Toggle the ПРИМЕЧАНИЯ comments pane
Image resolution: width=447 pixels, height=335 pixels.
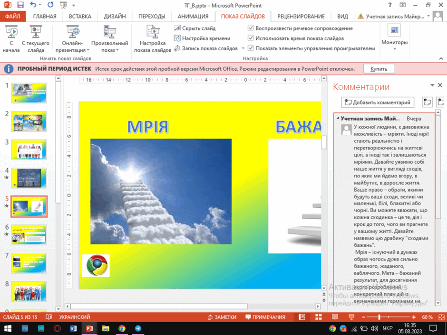[265, 317]
